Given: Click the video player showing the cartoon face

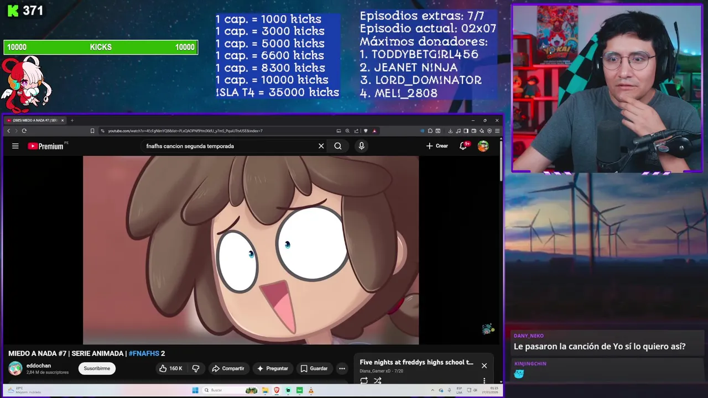Looking at the screenshot, I should tap(251, 250).
